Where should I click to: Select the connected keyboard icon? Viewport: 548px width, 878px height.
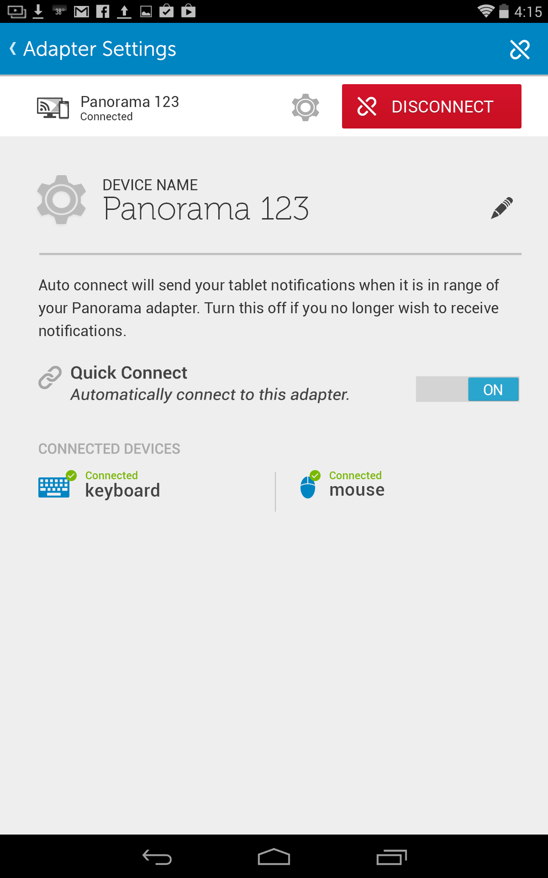coord(54,487)
